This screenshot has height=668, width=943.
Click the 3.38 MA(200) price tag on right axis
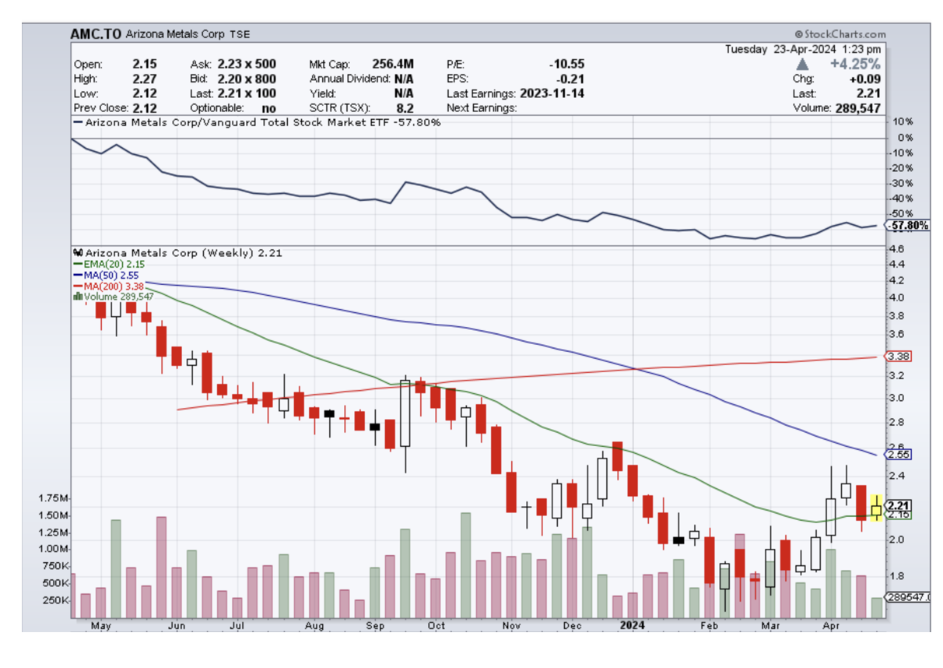tap(899, 357)
